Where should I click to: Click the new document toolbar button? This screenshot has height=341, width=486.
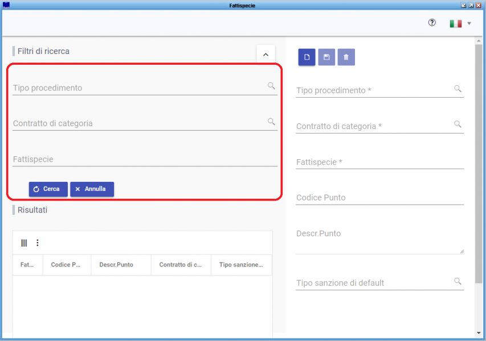(x=307, y=57)
